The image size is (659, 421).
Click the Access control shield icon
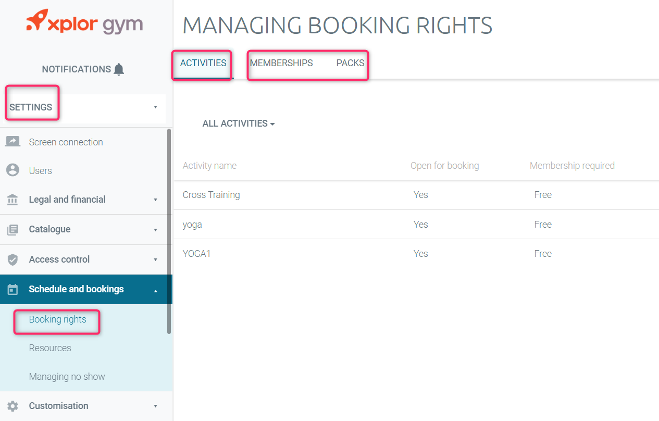[x=13, y=259]
